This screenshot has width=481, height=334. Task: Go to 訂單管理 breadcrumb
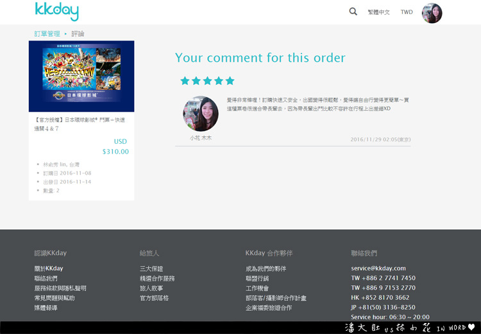[x=47, y=34]
